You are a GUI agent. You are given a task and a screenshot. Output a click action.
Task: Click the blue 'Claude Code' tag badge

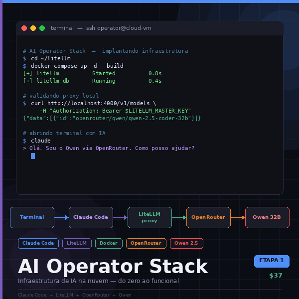click(x=38, y=243)
